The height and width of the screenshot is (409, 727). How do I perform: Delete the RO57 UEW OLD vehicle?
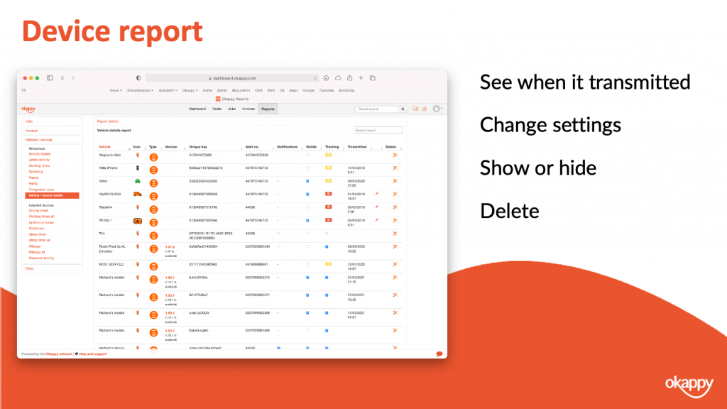[x=395, y=264]
